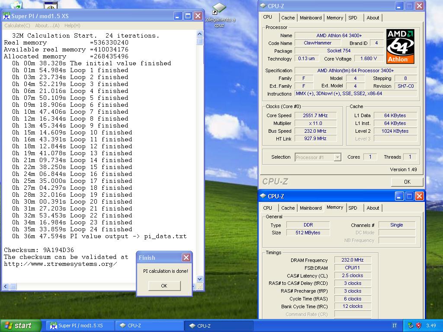Close the Finish dialog with its X

[x=186, y=258]
